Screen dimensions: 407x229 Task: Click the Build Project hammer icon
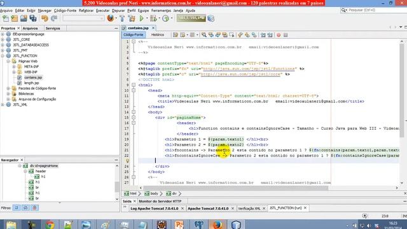122,18
